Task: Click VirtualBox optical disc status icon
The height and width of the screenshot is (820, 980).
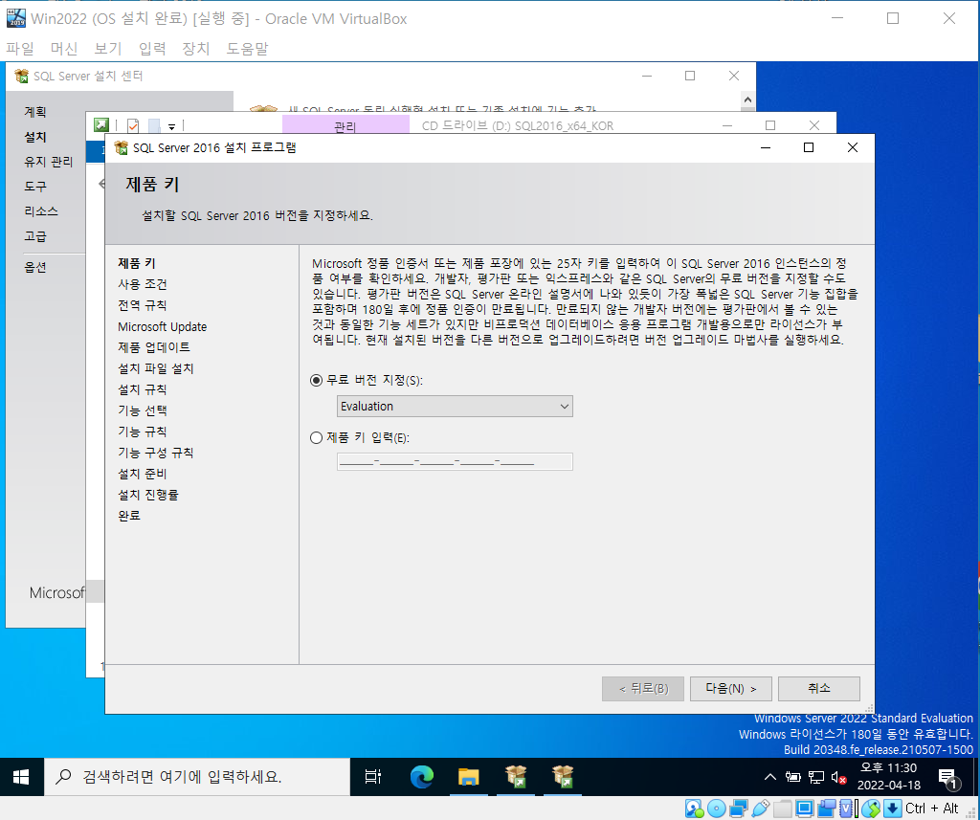Action: pyautogui.click(x=716, y=809)
